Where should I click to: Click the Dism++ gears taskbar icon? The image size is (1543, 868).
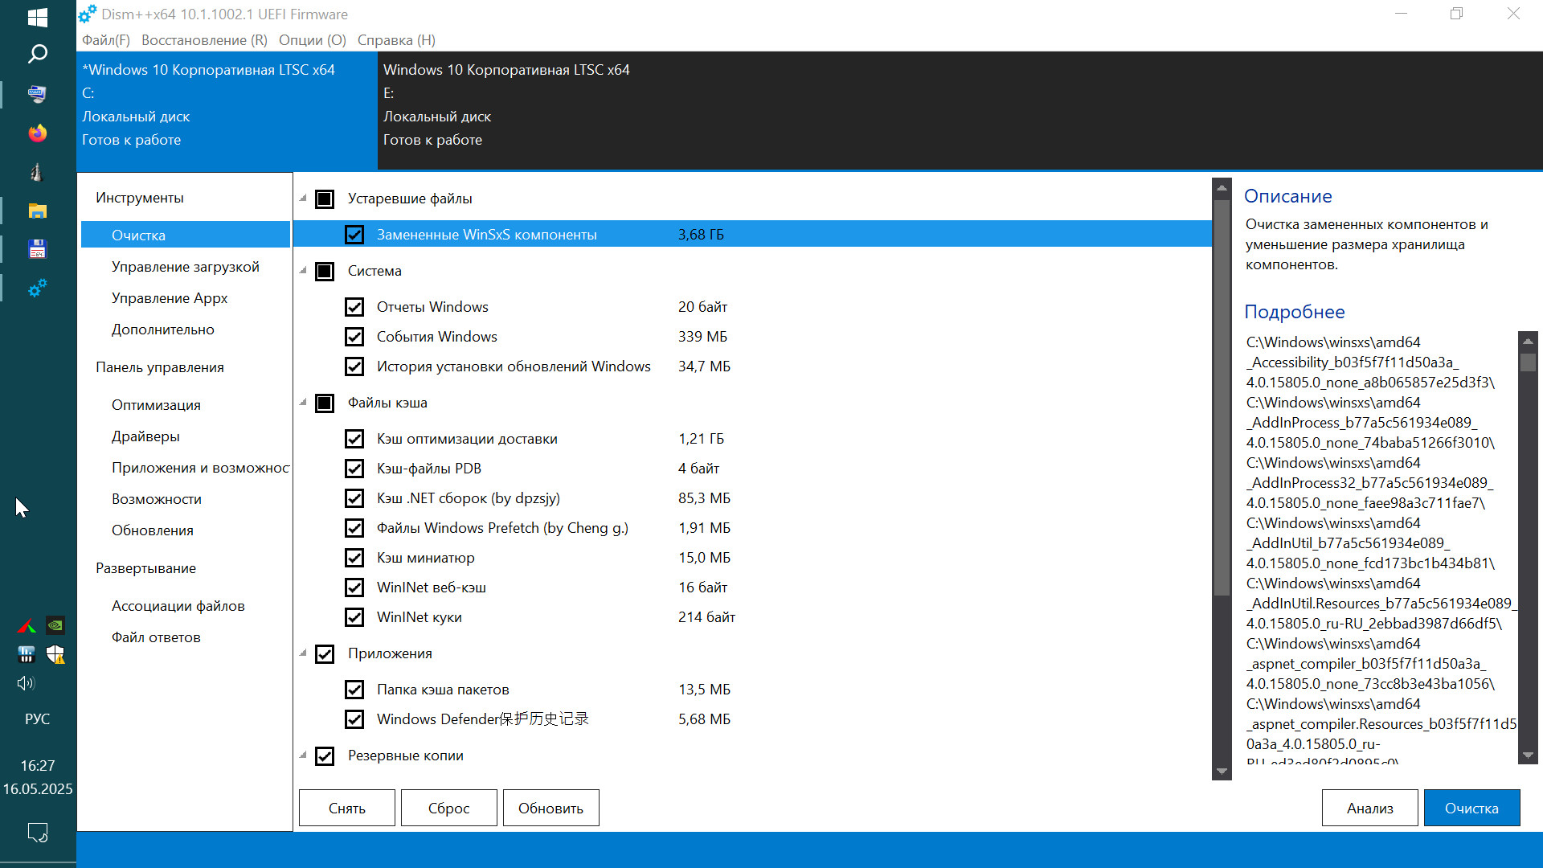[x=37, y=288]
